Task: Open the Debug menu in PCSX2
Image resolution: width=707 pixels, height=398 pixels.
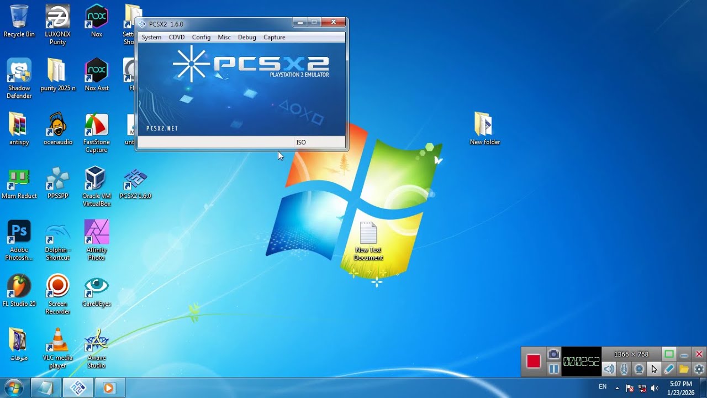Action: coord(247,37)
